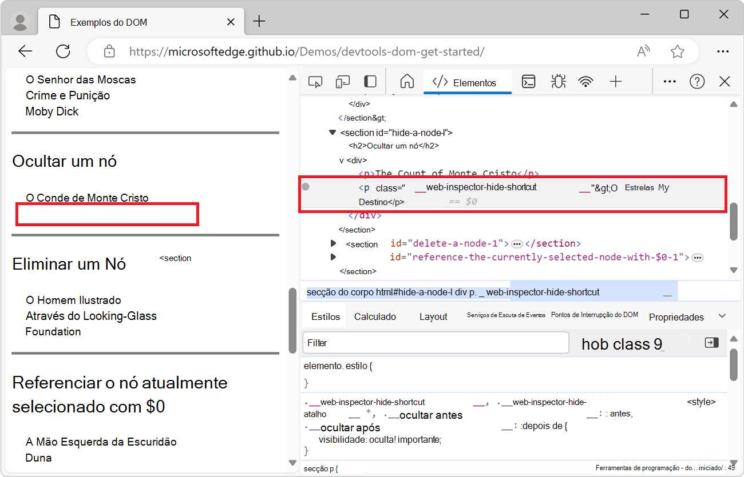Click DOM tree vertical scrollbar thumb
This screenshot has width=744, height=477.
[x=734, y=222]
